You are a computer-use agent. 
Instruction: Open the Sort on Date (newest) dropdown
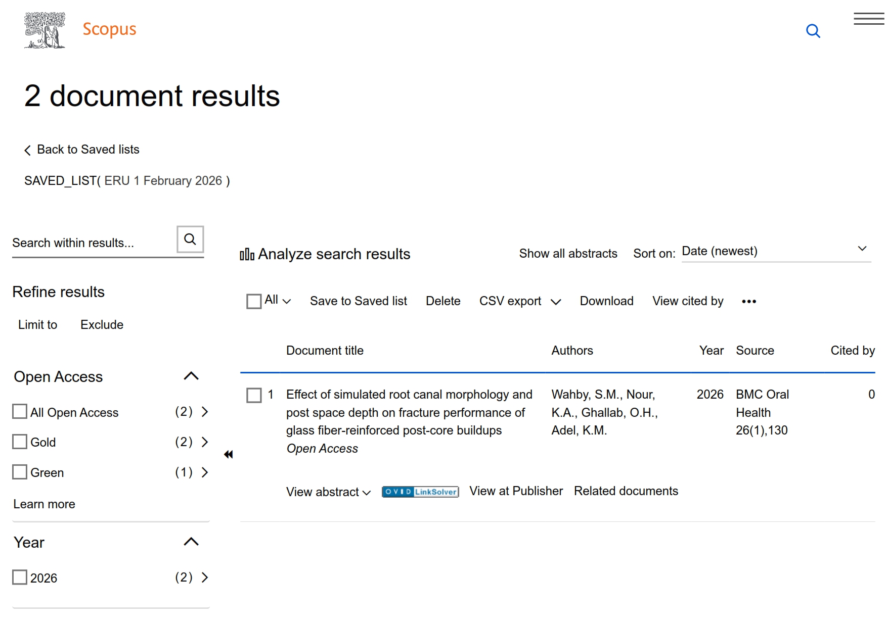pyautogui.click(x=775, y=251)
